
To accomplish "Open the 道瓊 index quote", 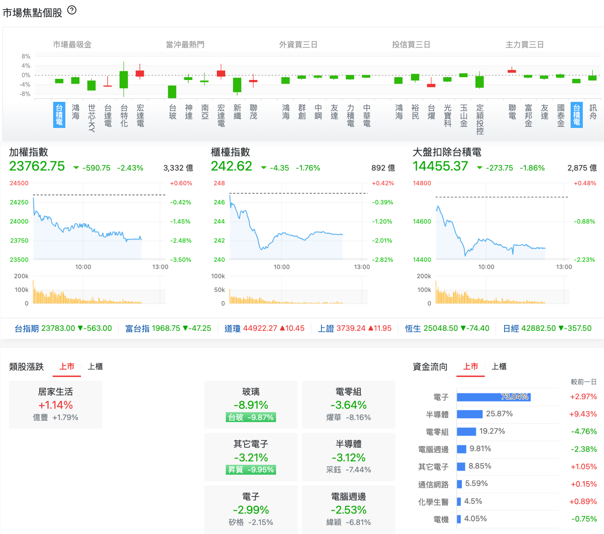I will pyautogui.click(x=264, y=328).
